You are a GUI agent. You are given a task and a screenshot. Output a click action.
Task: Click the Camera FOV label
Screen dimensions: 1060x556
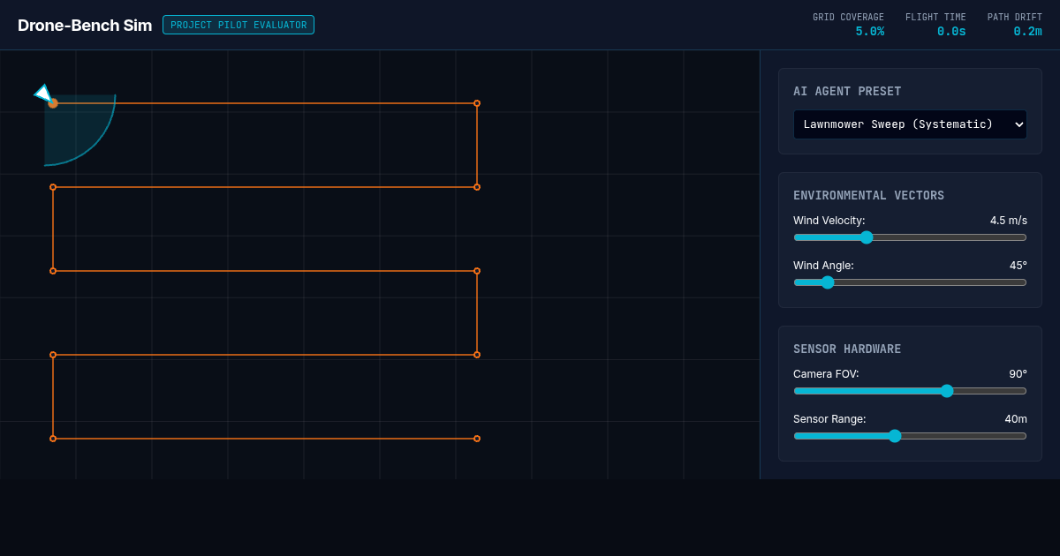click(x=826, y=374)
